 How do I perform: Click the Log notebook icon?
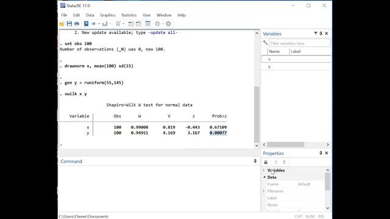click(x=86, y=24)
